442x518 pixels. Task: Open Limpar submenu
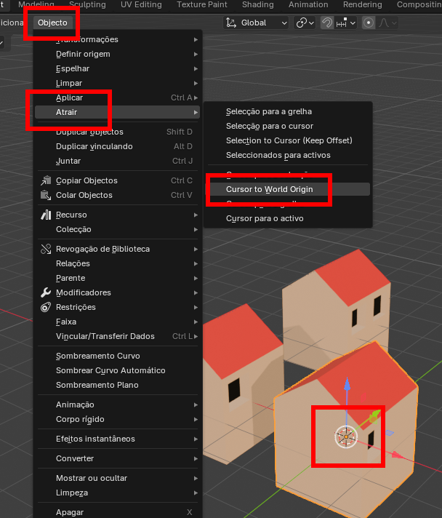(117, 83)
